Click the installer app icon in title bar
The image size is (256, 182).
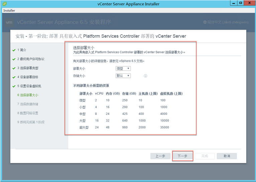[5, 4]
